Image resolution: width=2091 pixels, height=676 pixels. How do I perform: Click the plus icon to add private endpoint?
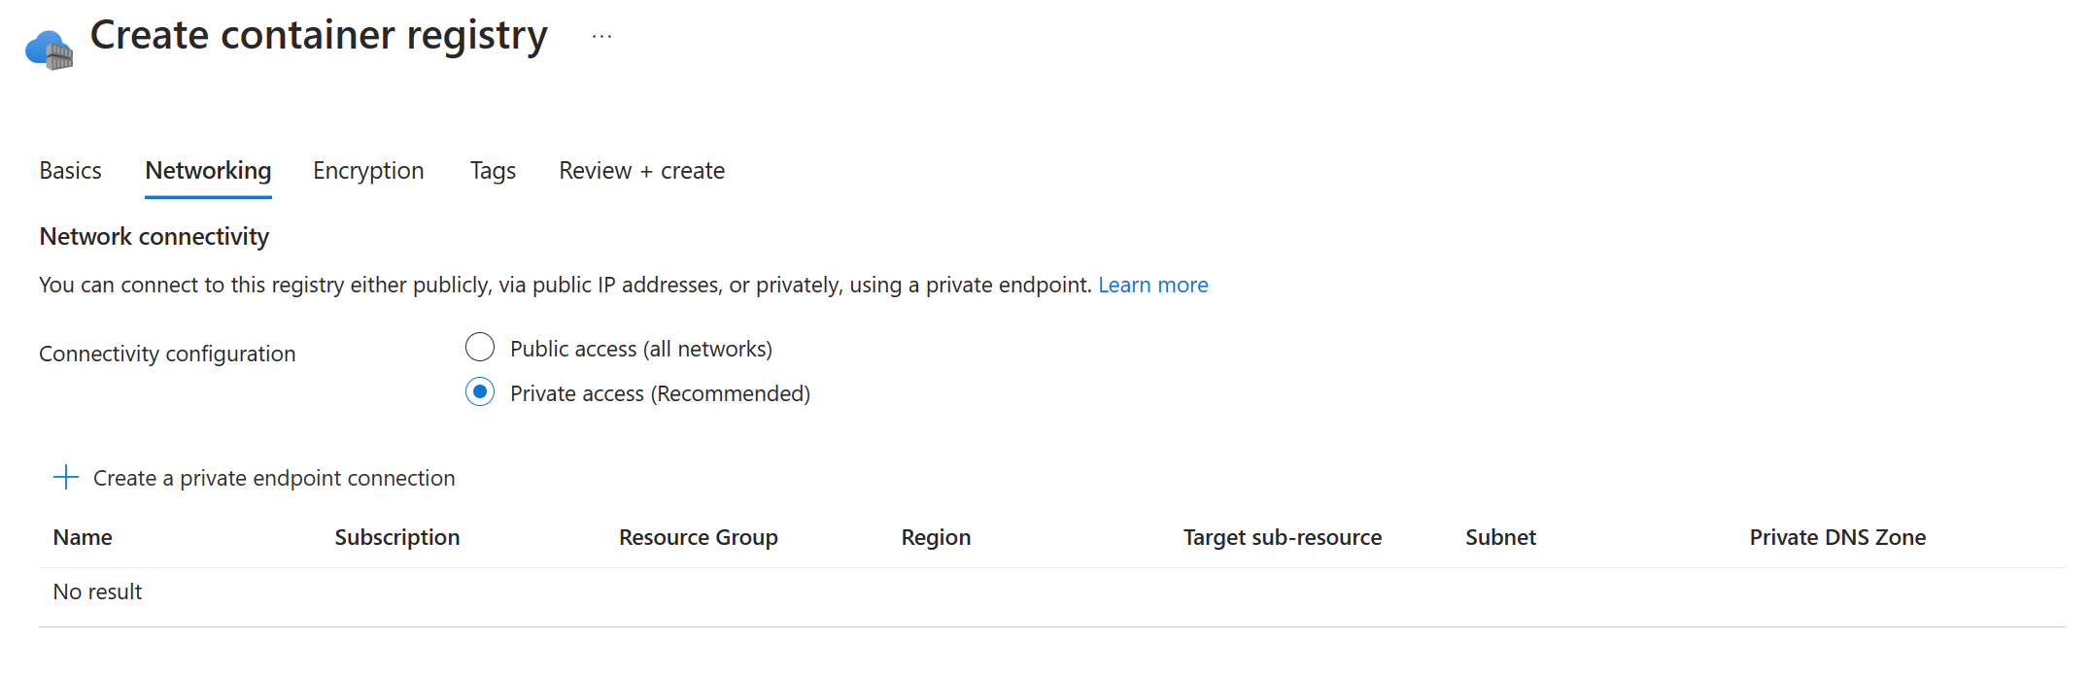coord(65,477)
